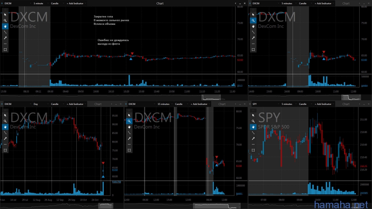372x209 pixels.
Task: Click time navigator slider under 5 minutes DXCM chart
Action: click(351, 97)
